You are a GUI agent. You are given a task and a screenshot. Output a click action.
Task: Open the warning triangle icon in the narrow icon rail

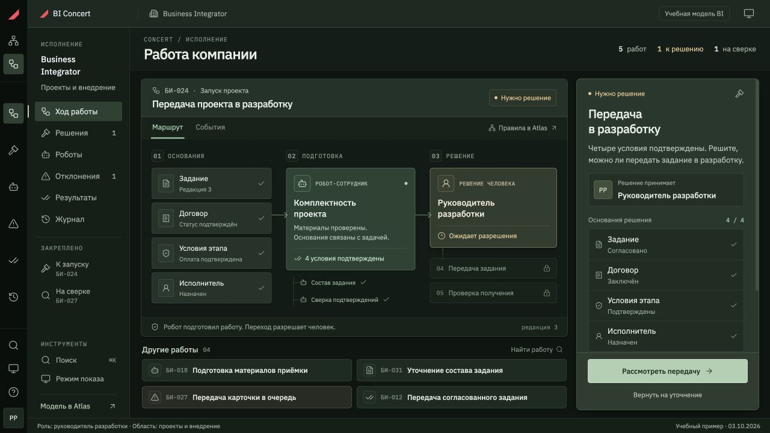coord(13,224)
